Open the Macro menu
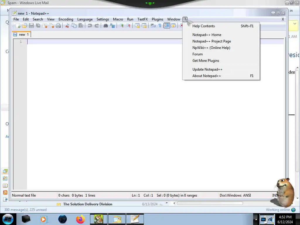Screen dimensions: 300x225 click(118, 19)
